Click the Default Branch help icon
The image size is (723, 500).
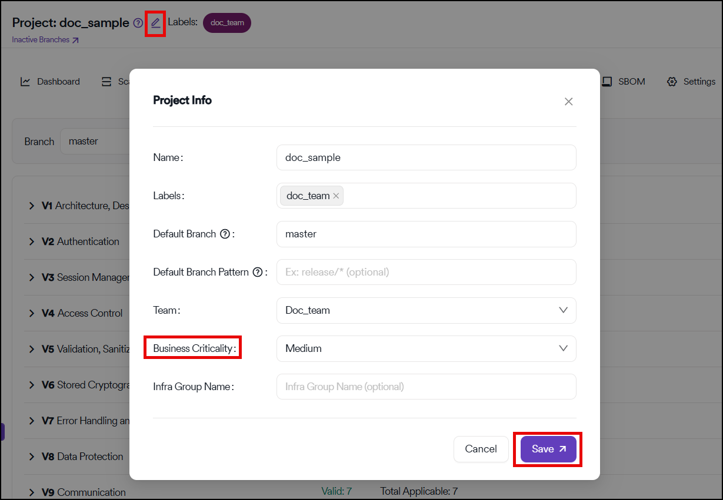(x=225, y=234)
